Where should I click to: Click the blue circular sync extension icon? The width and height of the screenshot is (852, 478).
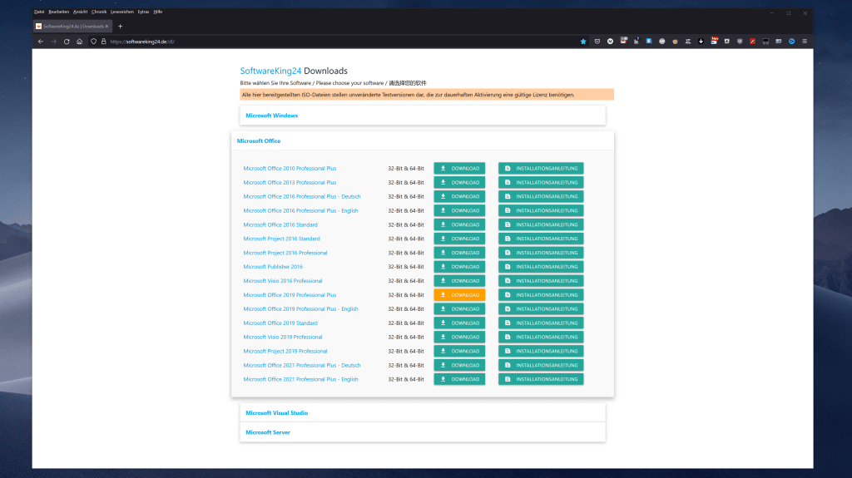coord(792,42)
